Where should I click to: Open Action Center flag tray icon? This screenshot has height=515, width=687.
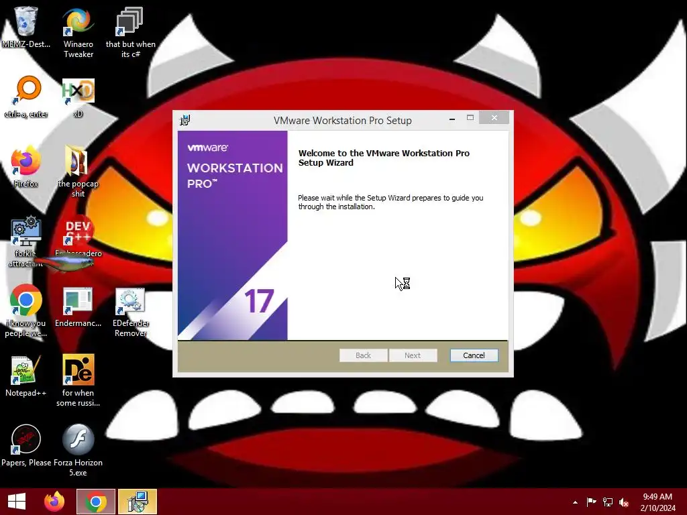[591, 502]
